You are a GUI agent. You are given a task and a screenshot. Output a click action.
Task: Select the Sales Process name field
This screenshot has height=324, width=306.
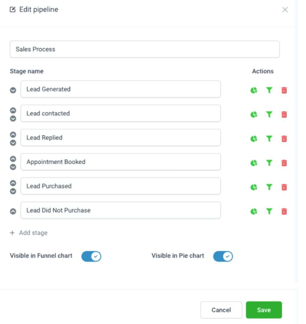pyautogui.click(x=145, y=49)
